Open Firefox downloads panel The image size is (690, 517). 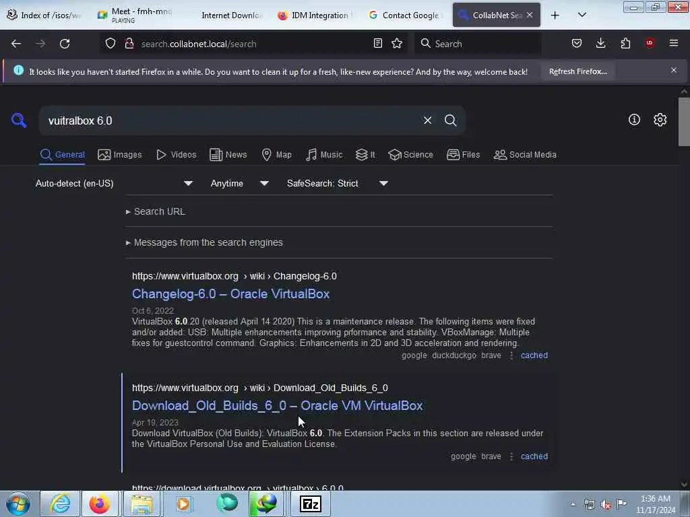(x=600, y=43)
